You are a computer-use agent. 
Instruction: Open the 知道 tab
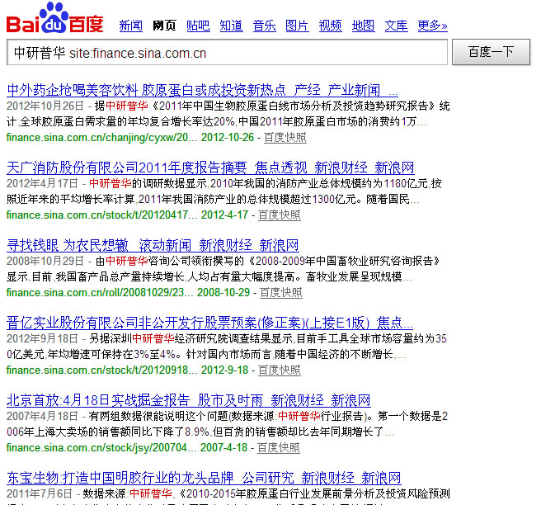click(231, 26)
